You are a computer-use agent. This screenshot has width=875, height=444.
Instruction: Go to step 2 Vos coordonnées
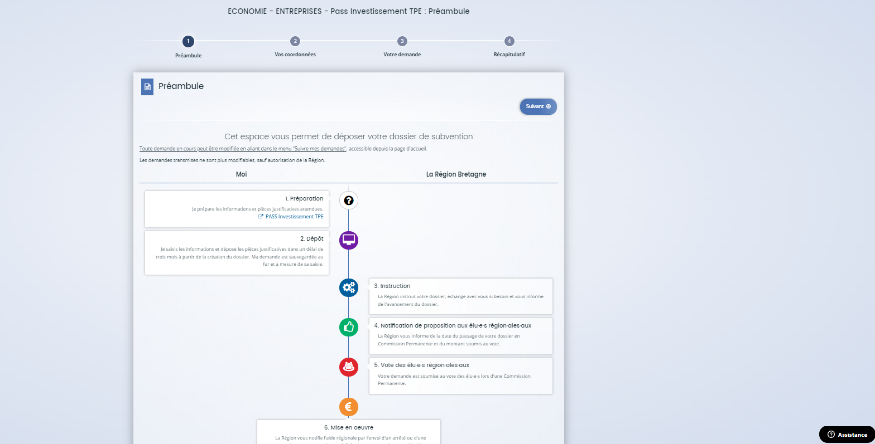pos(295,41)
